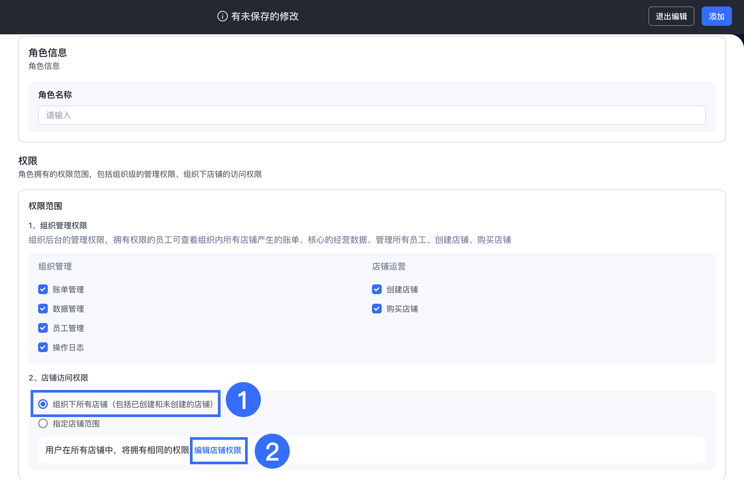Click the blue 添加 button
The width and height of the screenshot is (744, 480).
pos(716,17)
